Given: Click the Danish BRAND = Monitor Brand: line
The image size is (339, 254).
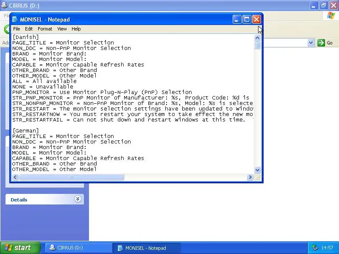Looking at the screenshot, I should coord(49,54).
